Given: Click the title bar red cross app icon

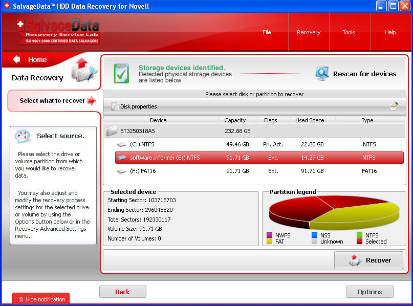Looking at the screenshot, I should click(x=7, y=6).
